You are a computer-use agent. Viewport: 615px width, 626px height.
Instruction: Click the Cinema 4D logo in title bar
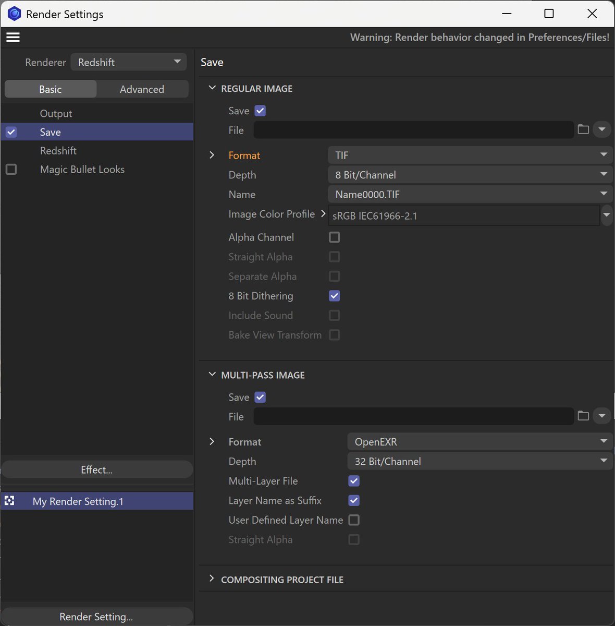(14, 14)
